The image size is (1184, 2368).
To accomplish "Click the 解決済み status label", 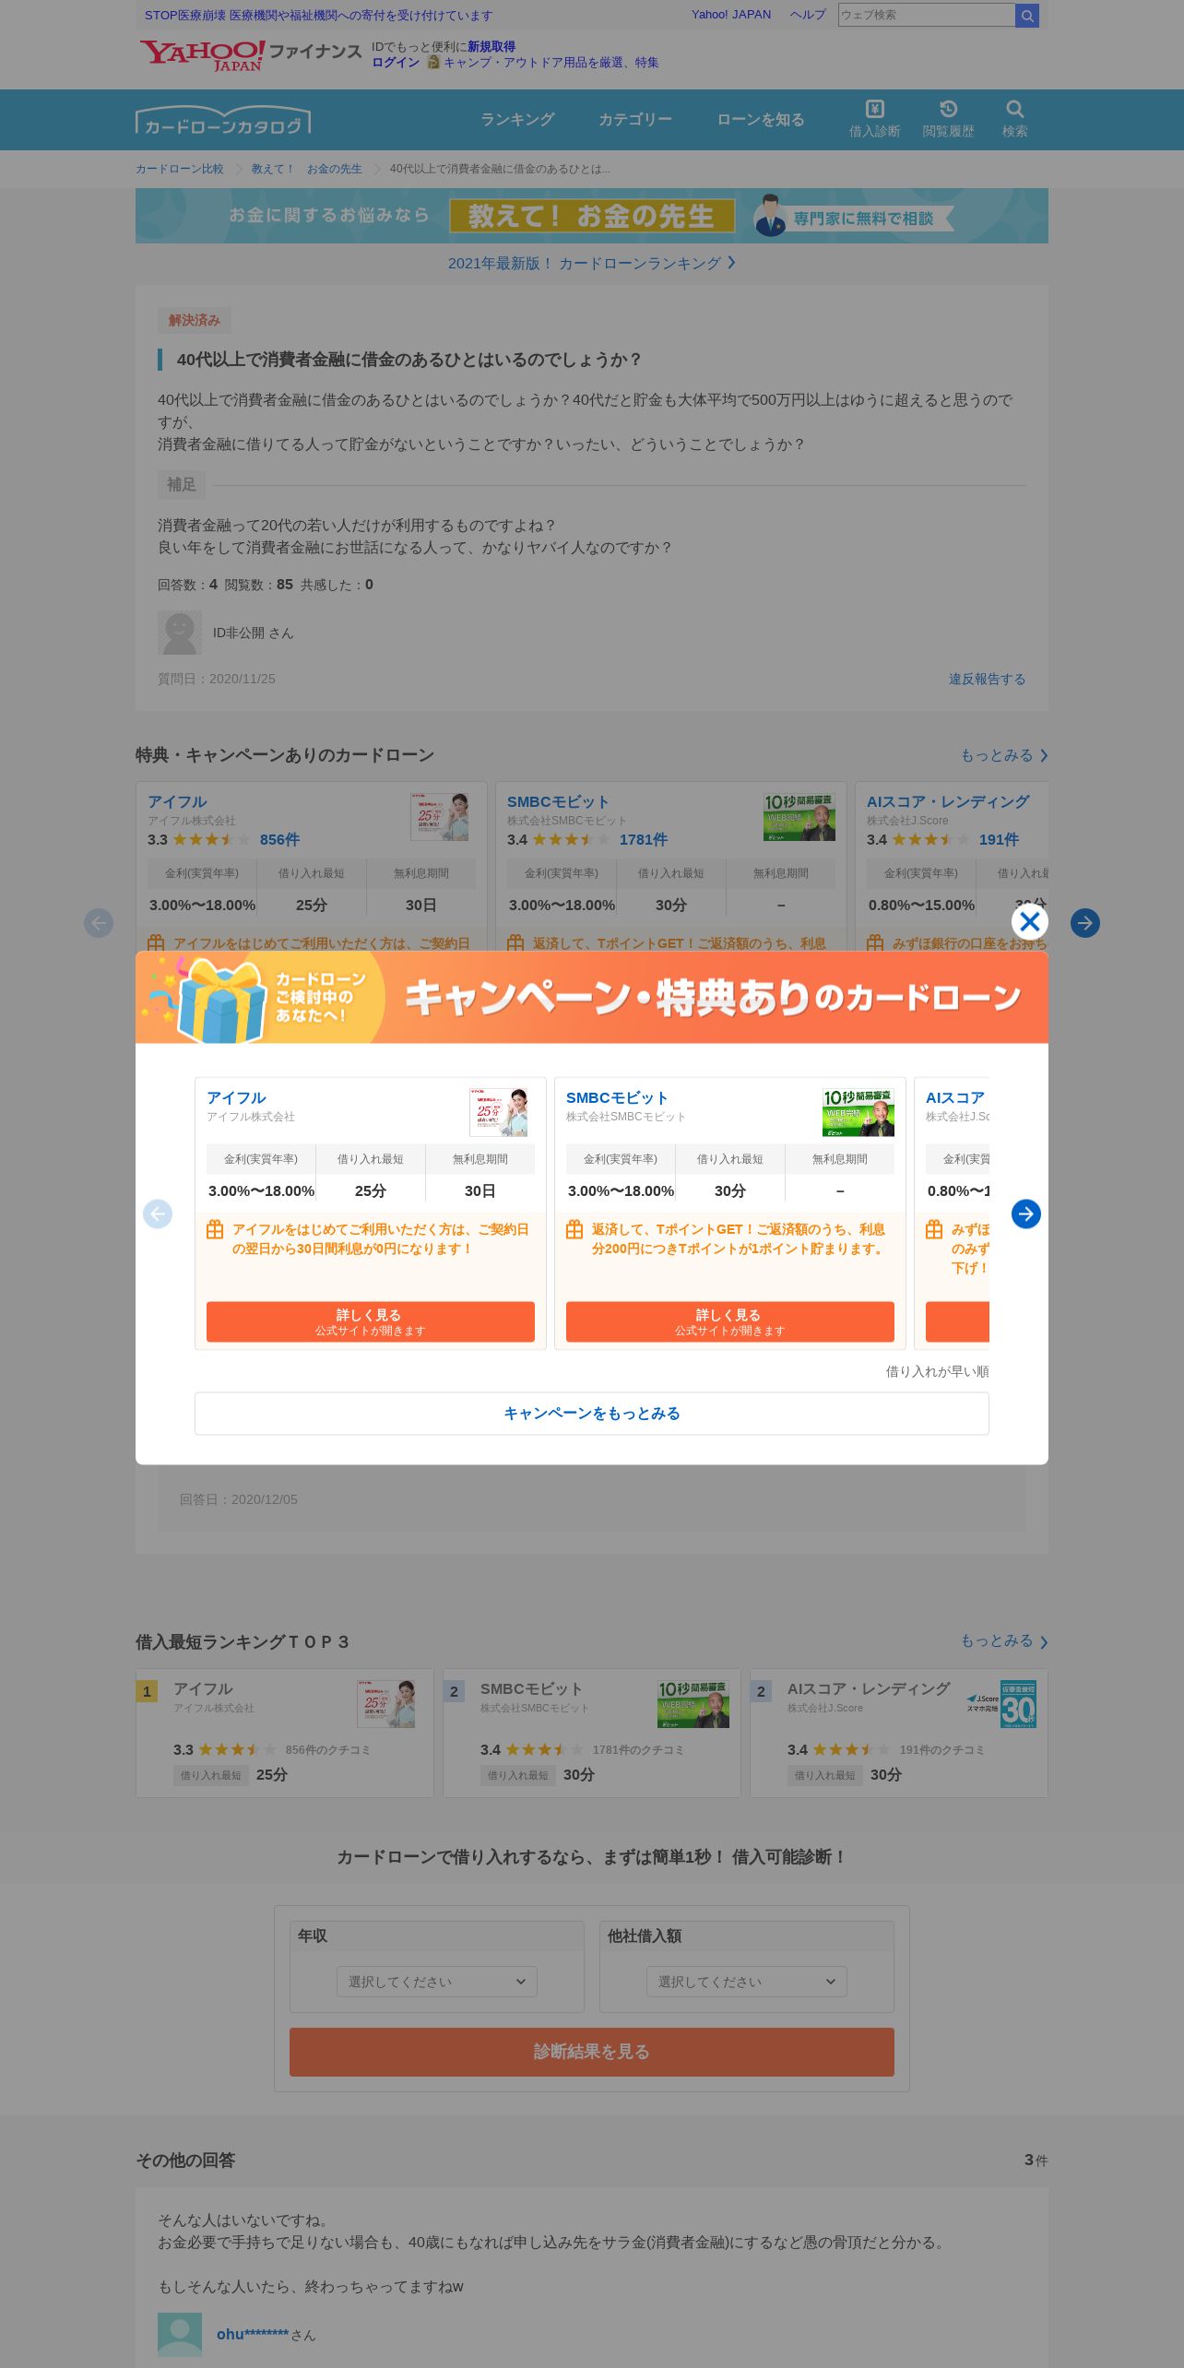I will tap(195, 320).
